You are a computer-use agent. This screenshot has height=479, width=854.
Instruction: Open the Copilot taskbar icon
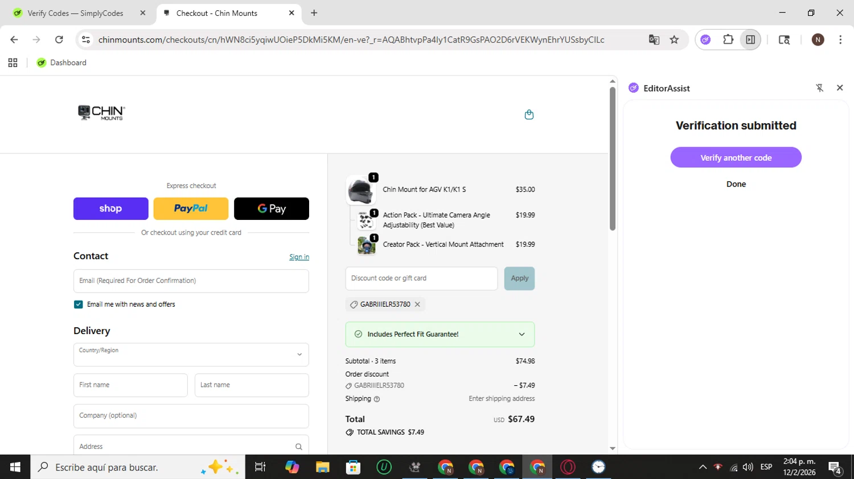292,467
